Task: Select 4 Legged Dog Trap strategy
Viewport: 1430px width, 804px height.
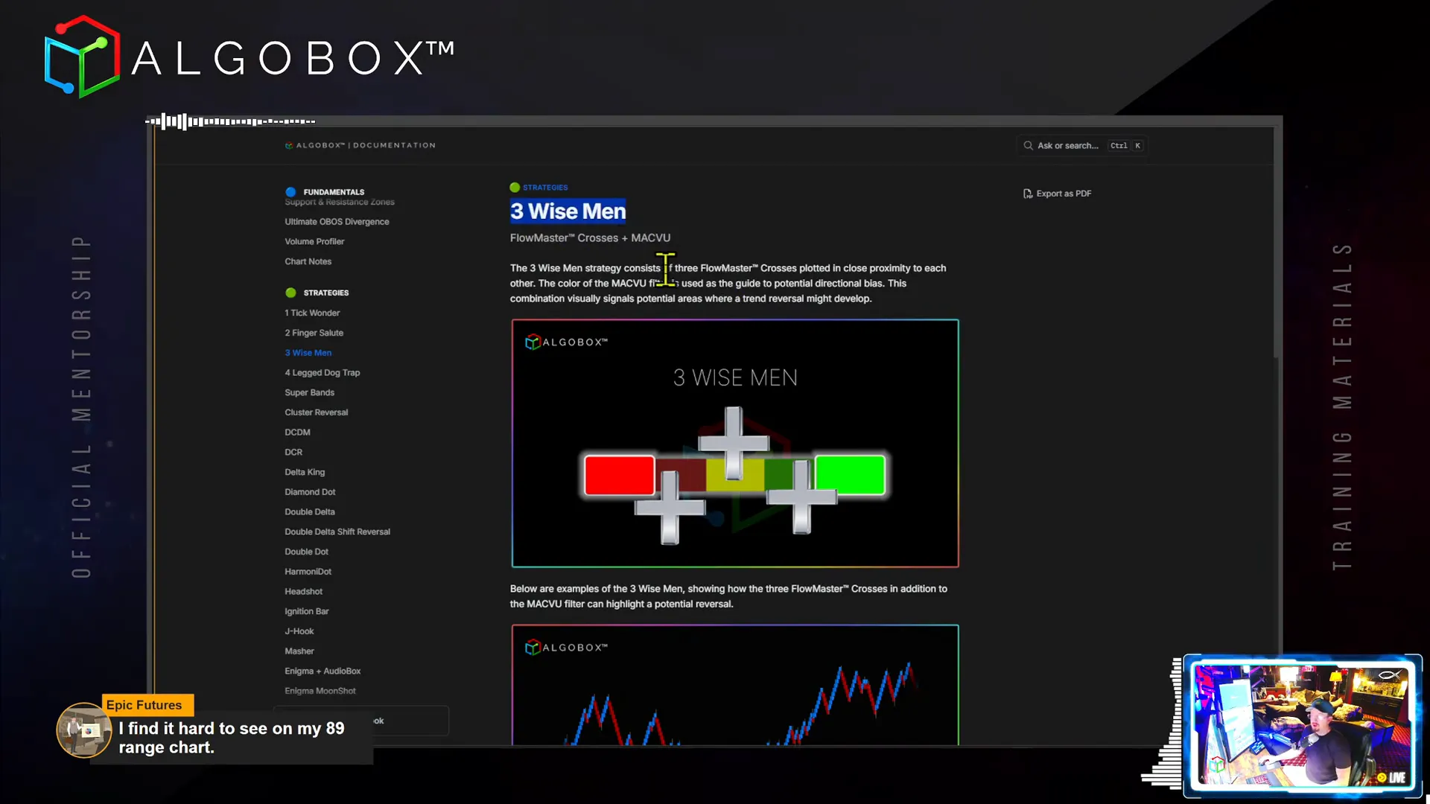Action: [322, 373]
